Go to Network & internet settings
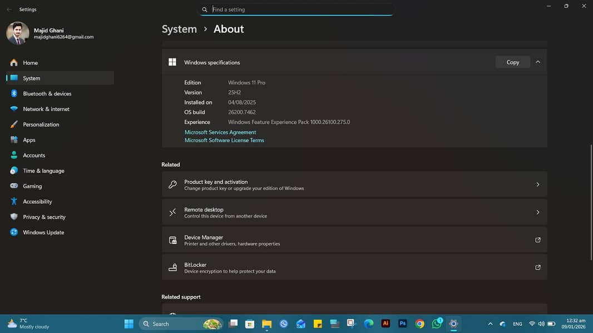The width and height of the screenshot is (593, 333). point(46,109)
